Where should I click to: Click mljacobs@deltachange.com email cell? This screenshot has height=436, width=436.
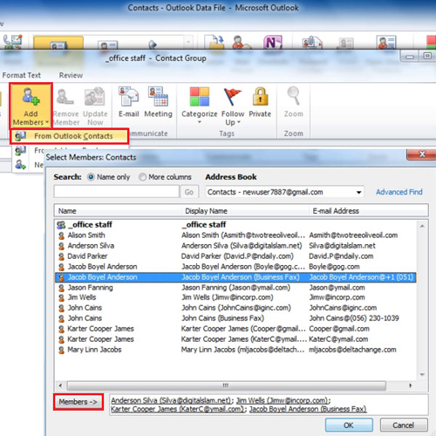coord(352,350)
